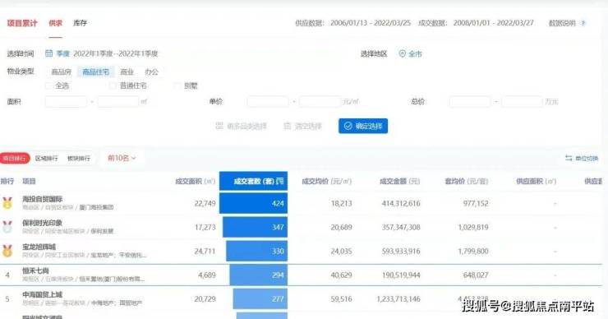Click the gold medal icon for 海投自贸国际
Image resolution: width=608 pixels, height=319 pixels.
point(7,203)
